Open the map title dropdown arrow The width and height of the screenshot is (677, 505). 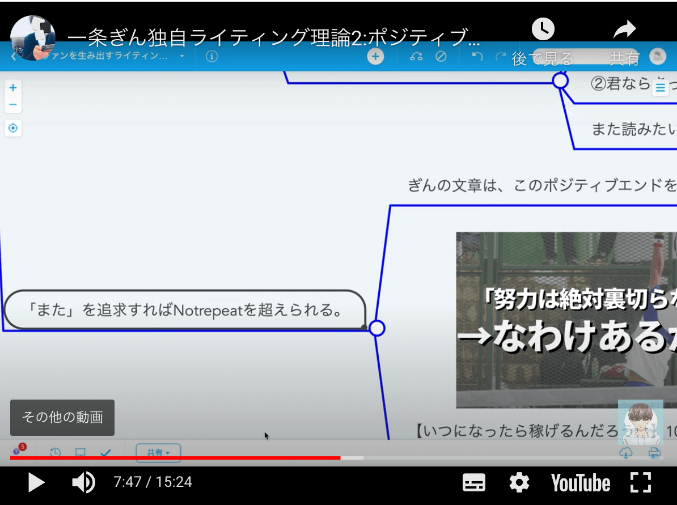pyautogui.click(x=182, y=57)
